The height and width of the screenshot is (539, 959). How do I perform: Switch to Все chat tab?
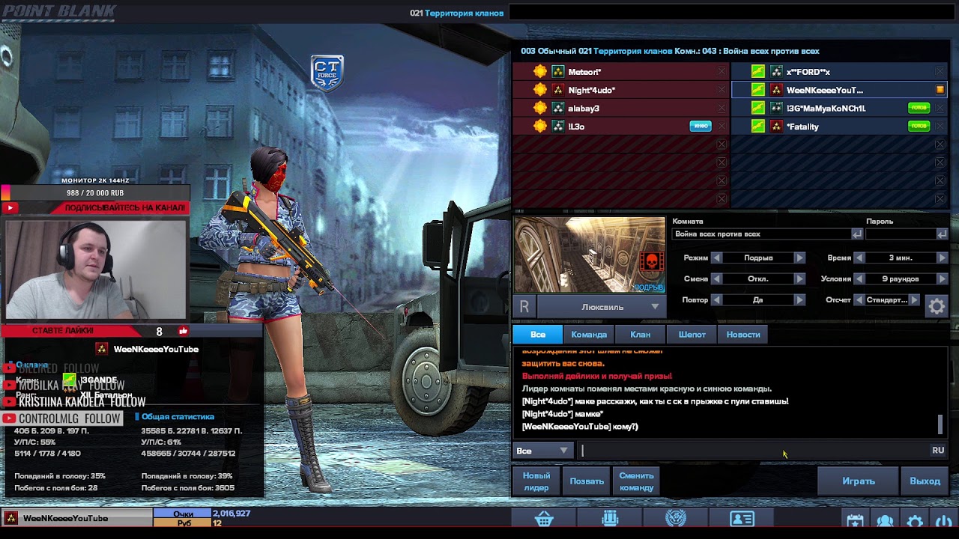point(537,335)
